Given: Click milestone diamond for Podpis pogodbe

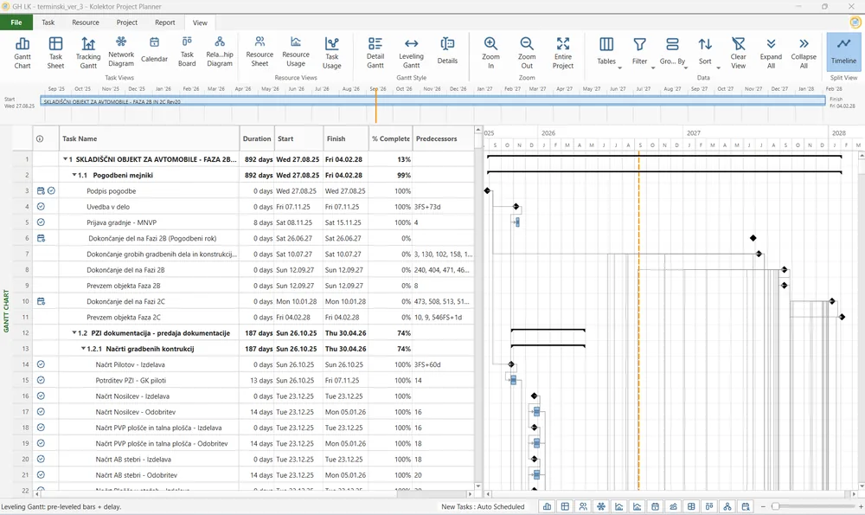Looking at the screenshot, I should point(487,190).
